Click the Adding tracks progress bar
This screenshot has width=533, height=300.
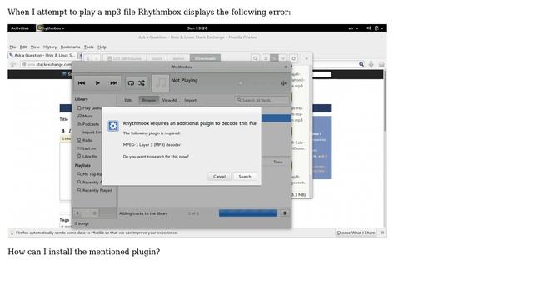coord(248,213)
